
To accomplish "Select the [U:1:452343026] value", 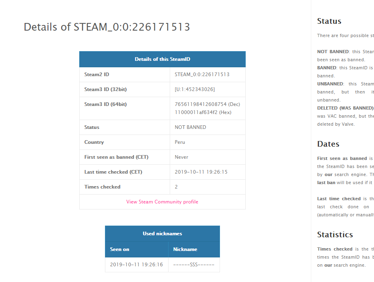I will 195,89.
